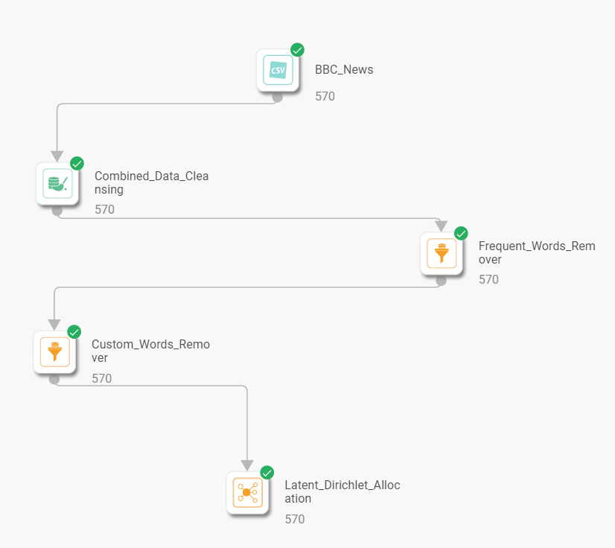
Task: Click the Combined_Data_Cleansing output port dot
Action: click(57, 211)
